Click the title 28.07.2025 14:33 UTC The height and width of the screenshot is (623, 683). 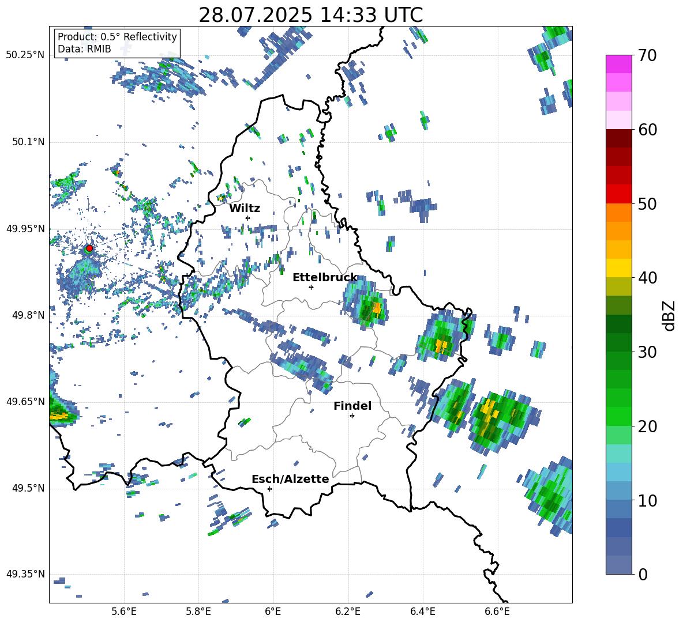coord(310,15)
